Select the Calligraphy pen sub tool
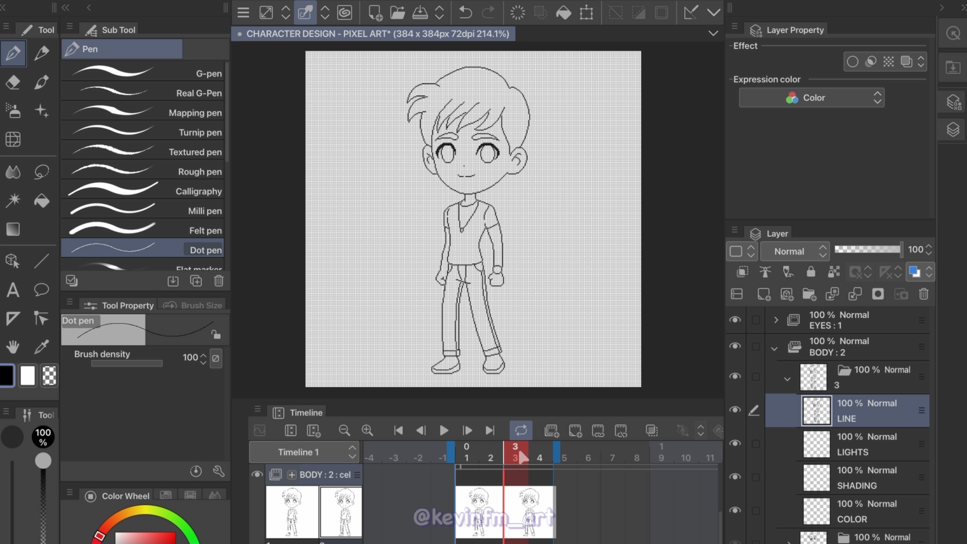Screen dimensions: 967x544 143,191
